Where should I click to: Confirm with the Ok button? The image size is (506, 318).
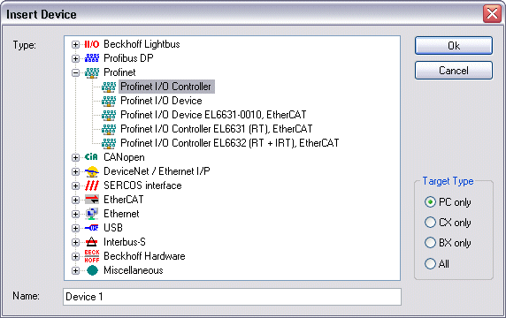(454, 46)
